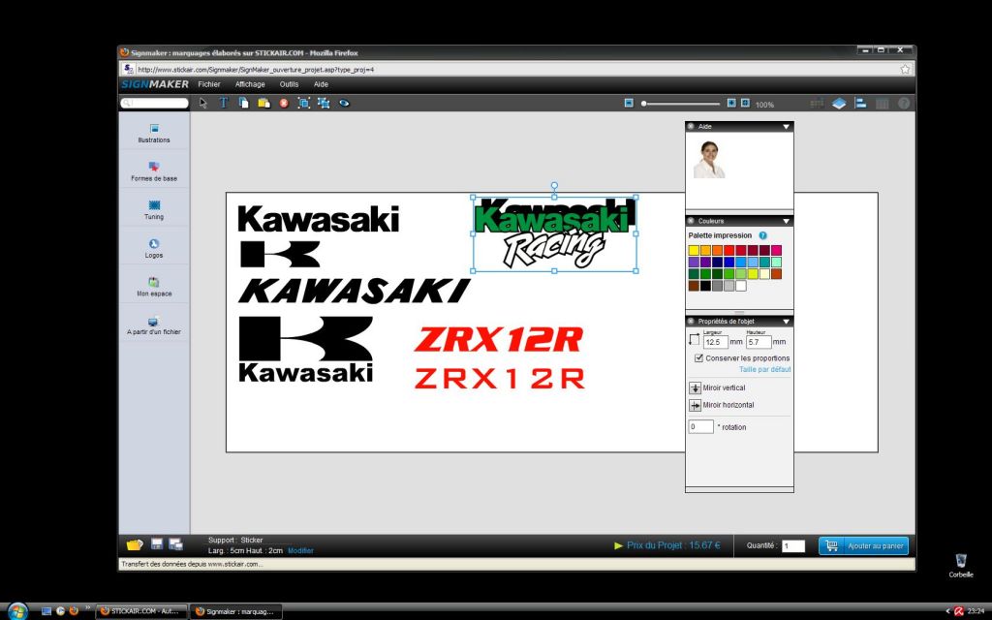This screenshot has height=620, width=992.
Task: Click the help assistant photo thumbnail
Action: tap(709, 160)
